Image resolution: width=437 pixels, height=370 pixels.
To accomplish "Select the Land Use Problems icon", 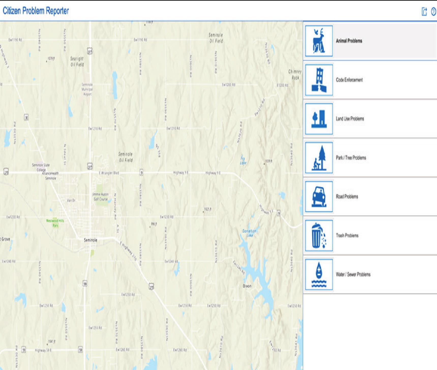I will pos(319,119).
